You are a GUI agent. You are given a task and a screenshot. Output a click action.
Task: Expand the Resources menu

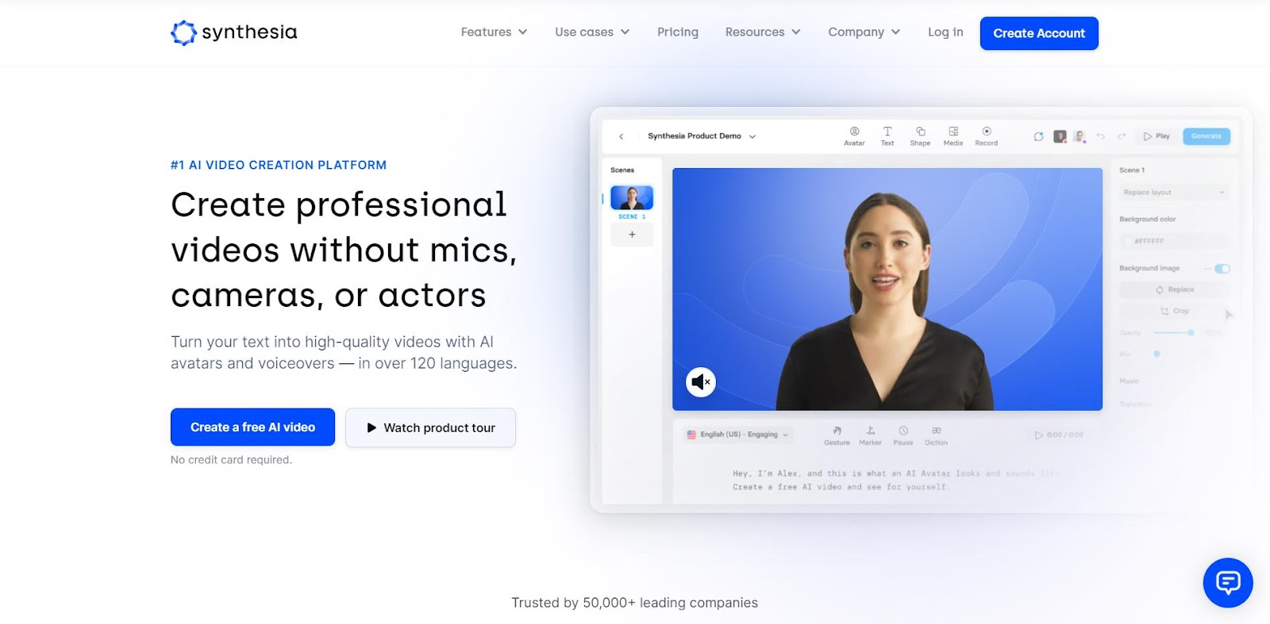pos(763,33)
